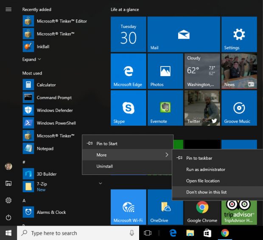Viewport: 263px width, 240px height.
Task: Choose Don't show in this list
Action: [218, 192]
